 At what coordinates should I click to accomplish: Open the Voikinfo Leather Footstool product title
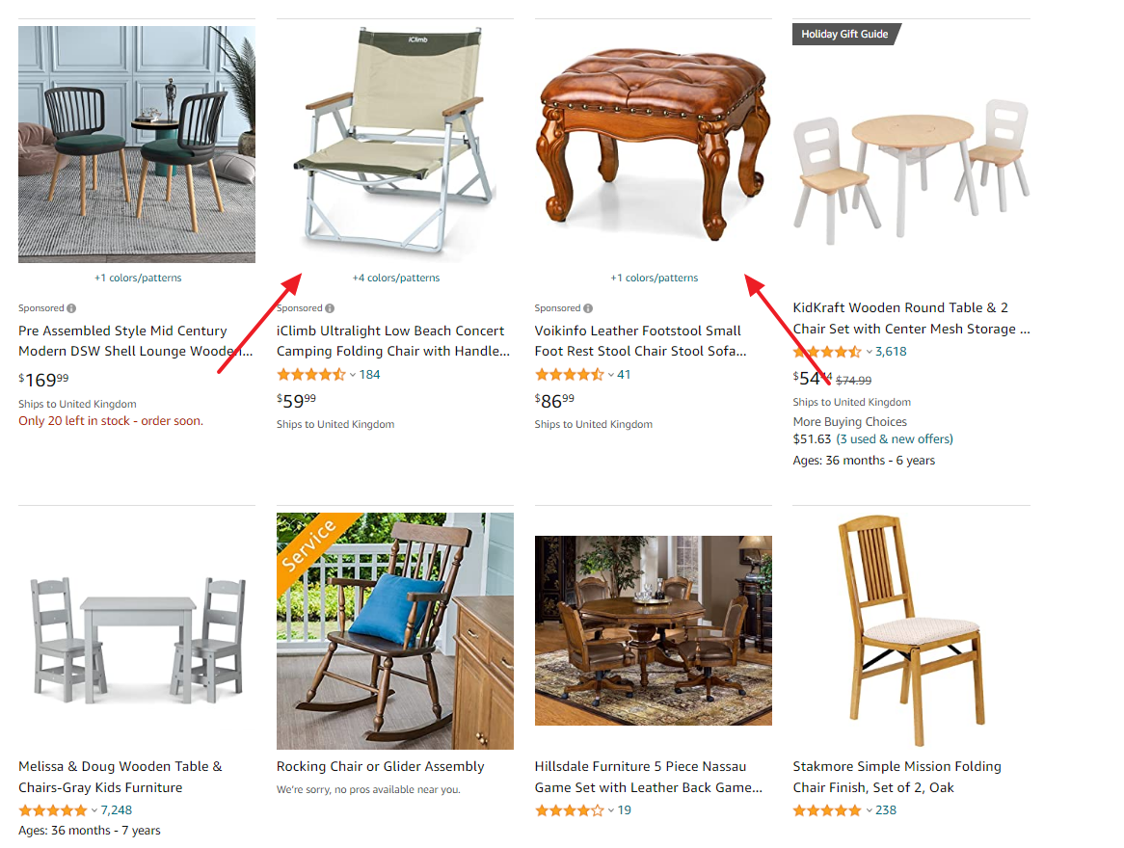pyautogui.click(x=638, y=341)
